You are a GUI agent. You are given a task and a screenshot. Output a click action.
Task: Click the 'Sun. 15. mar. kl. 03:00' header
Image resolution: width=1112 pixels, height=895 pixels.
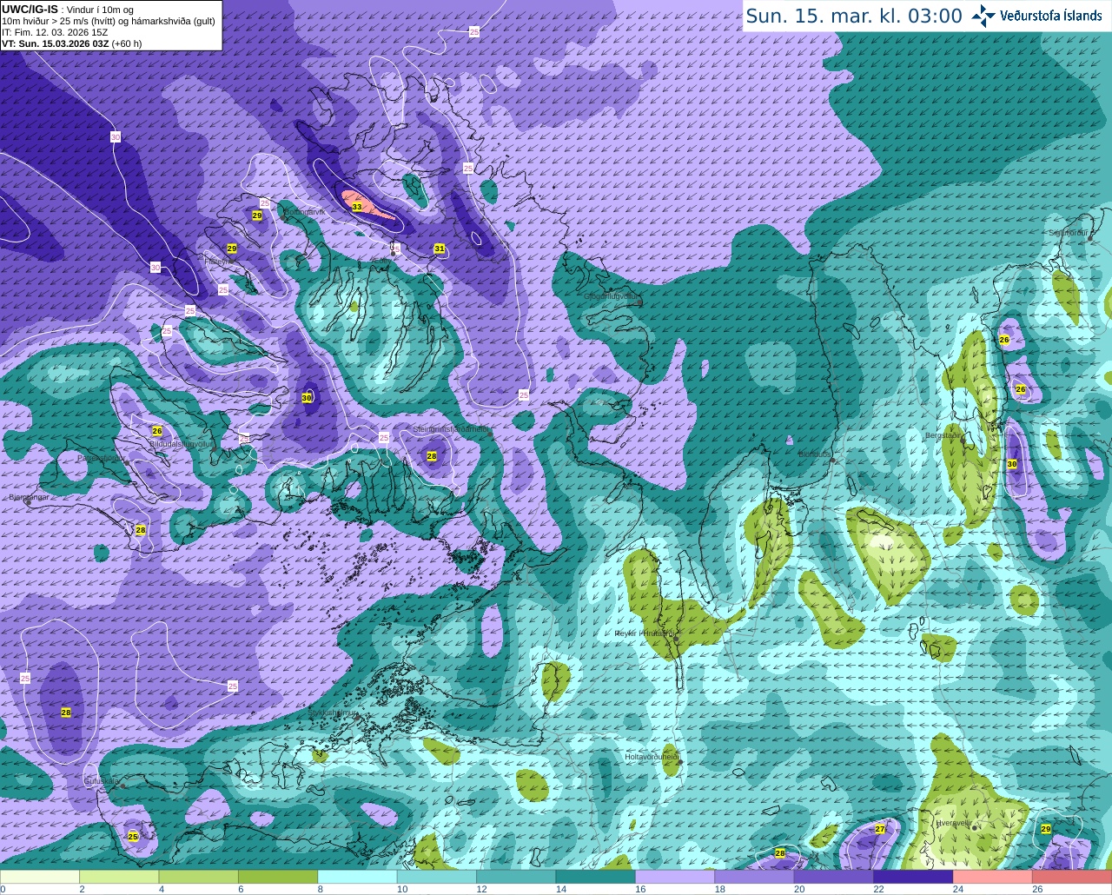(x=854, y=16)
